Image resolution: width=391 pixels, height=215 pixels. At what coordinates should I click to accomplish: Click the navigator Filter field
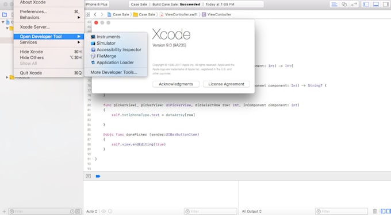45,212
